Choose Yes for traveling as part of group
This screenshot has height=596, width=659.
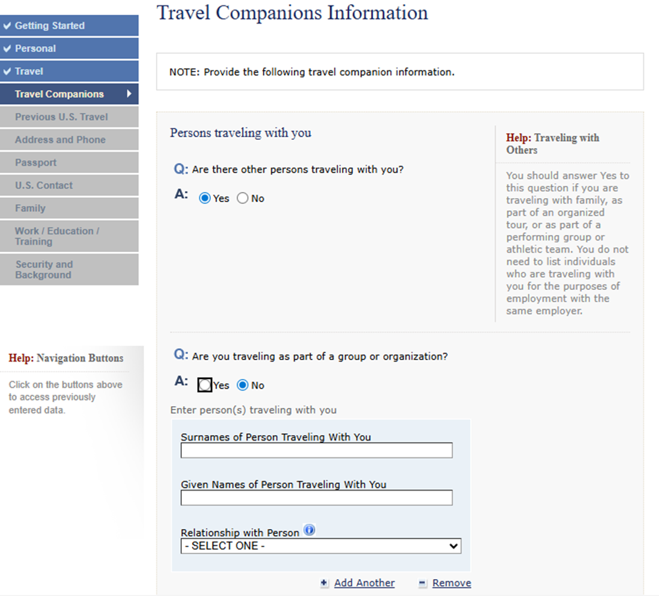coord(205,385)
